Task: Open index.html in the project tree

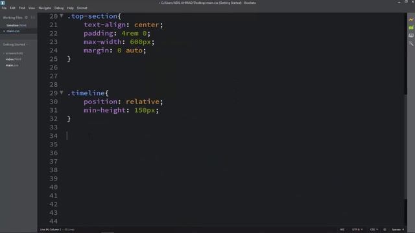Action: pyautogui.click(x=13, y=59)
